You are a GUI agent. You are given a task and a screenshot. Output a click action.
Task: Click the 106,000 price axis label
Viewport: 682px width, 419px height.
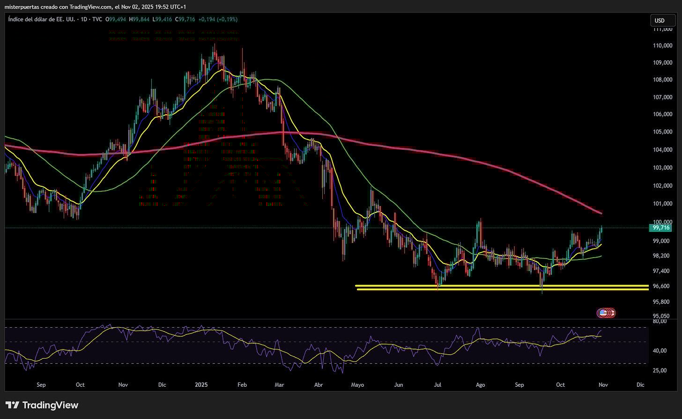pyautogui.click(x=663, y=114)
